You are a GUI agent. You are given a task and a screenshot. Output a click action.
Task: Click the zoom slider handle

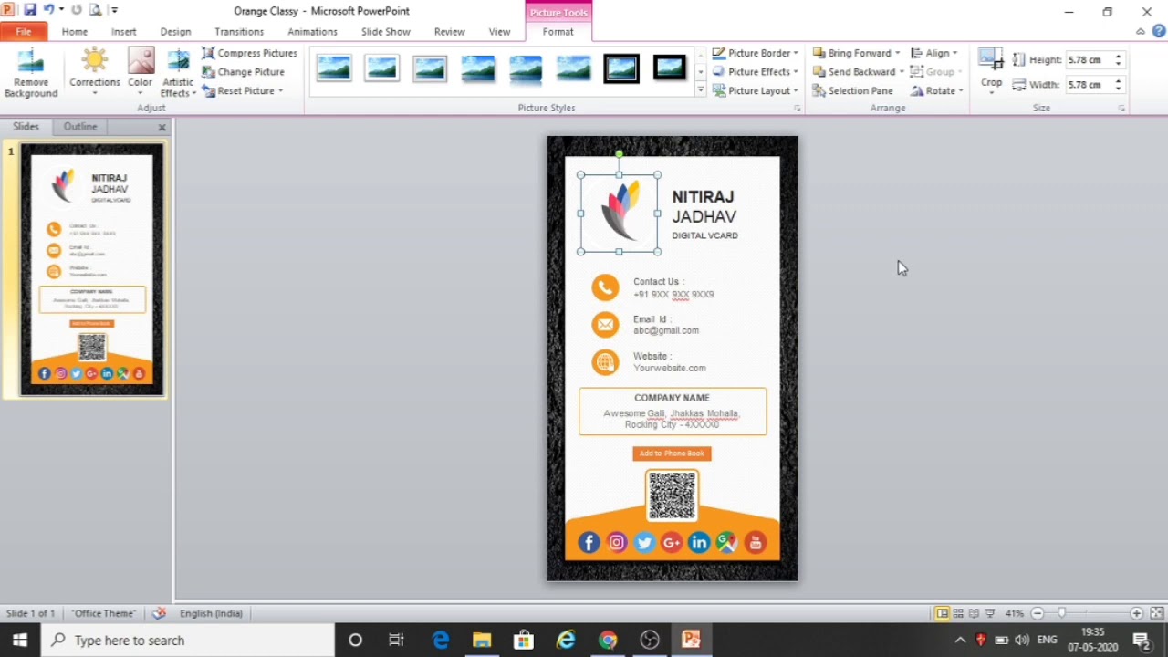[1061, 613]
